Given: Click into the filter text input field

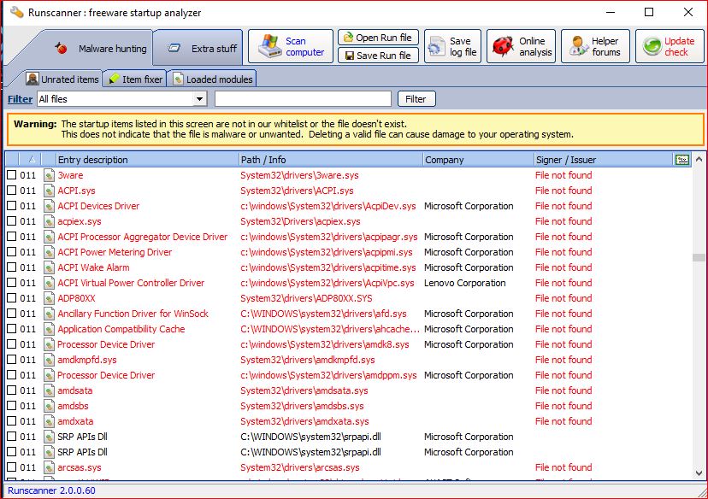Looking at the screenshot, I should click(x=303, y=99).
